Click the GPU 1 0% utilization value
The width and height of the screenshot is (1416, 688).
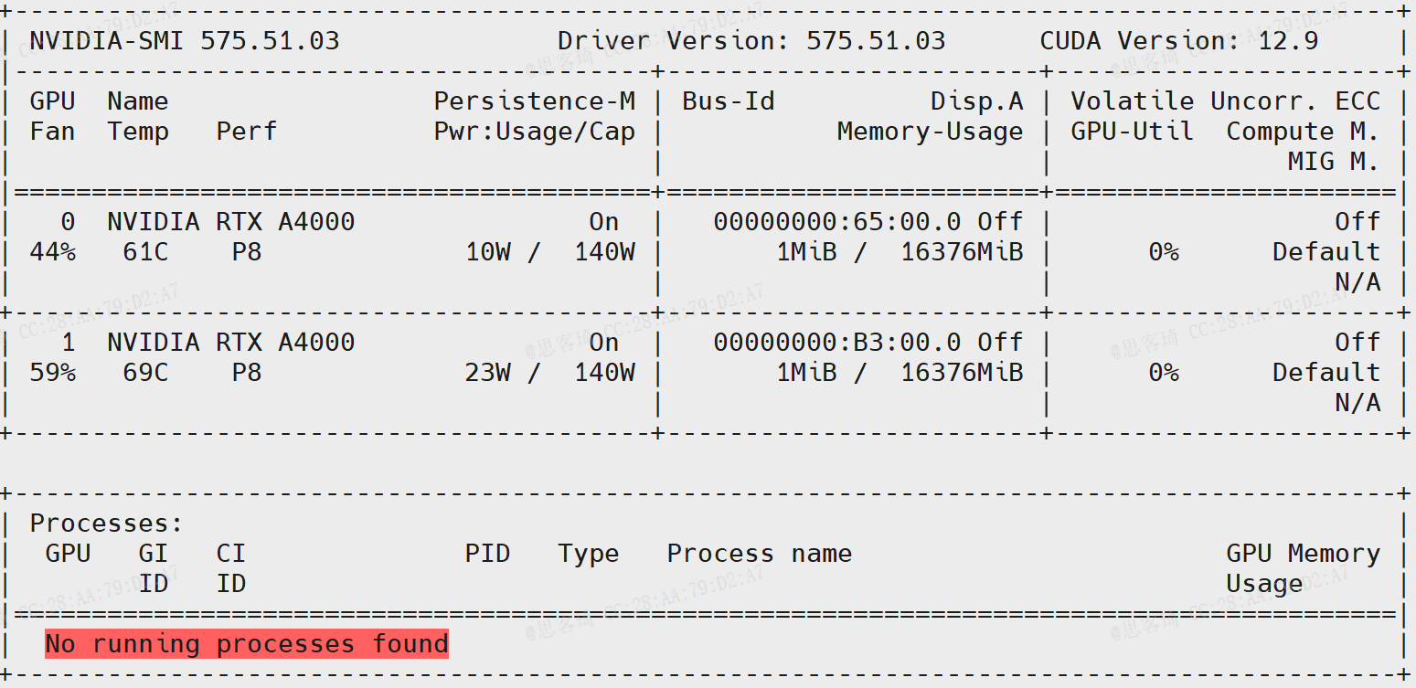[x=1164, y=373]
